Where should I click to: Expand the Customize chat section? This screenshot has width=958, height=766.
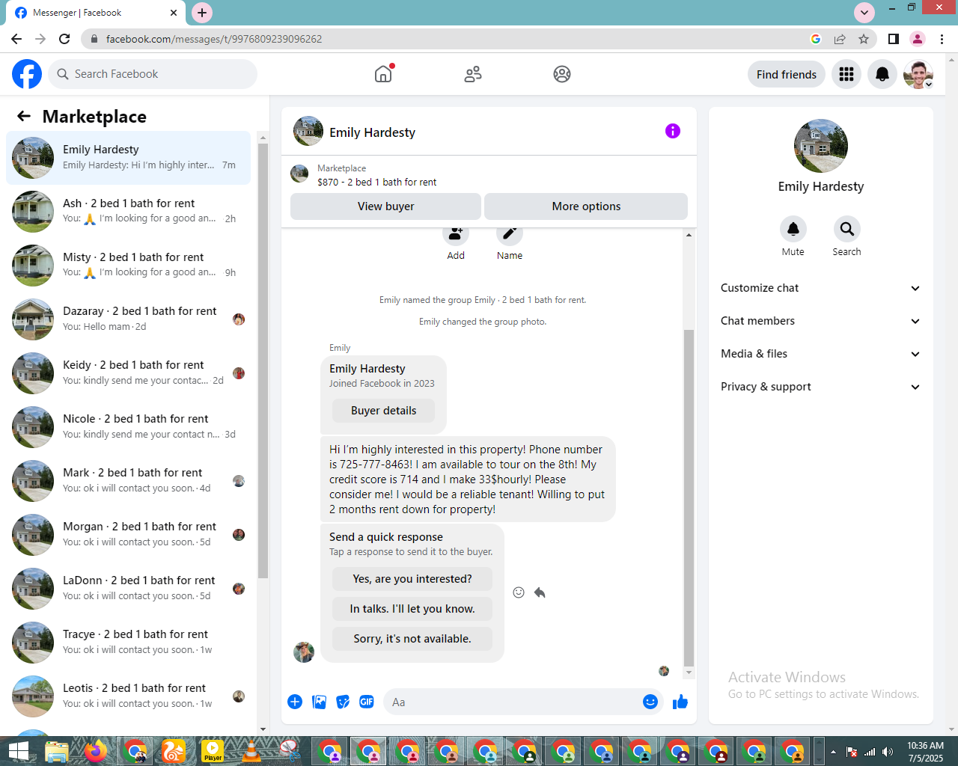click(821, 288)
